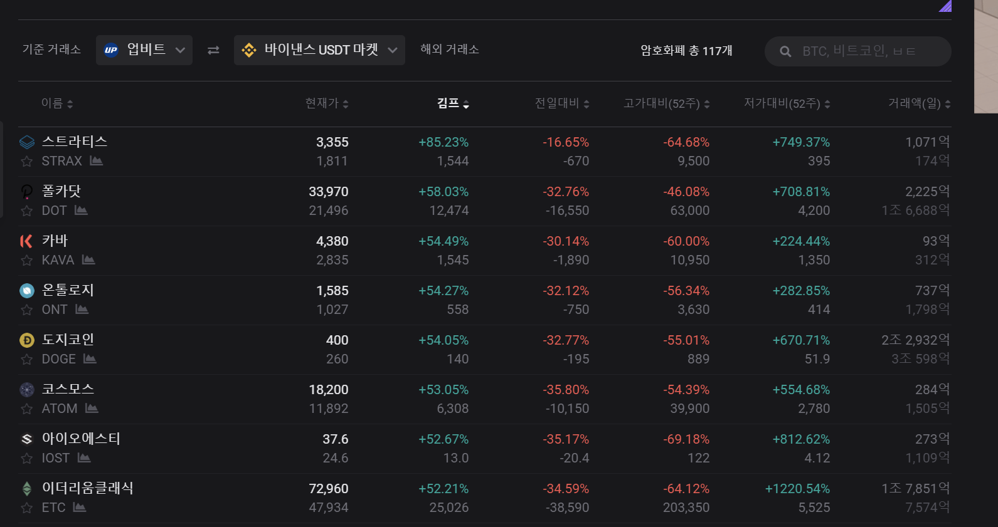Open the 도지코인 coin name
The width and height of the screenshot is (998, 527).
tap(68, 340)
